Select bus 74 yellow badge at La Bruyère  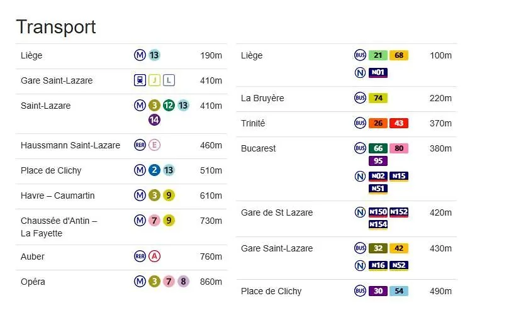(x=378, y=98)
